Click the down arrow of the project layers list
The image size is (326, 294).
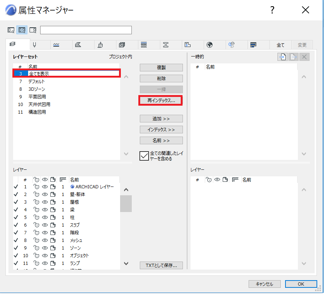pos(126,263)
